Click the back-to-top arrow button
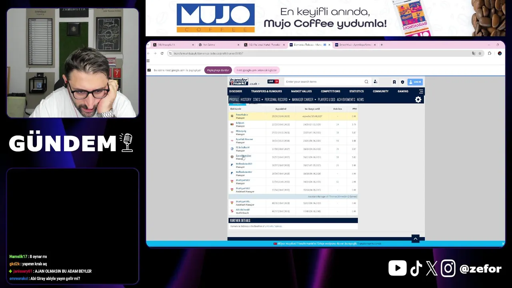The image size is (512, 288). (415, 239)
